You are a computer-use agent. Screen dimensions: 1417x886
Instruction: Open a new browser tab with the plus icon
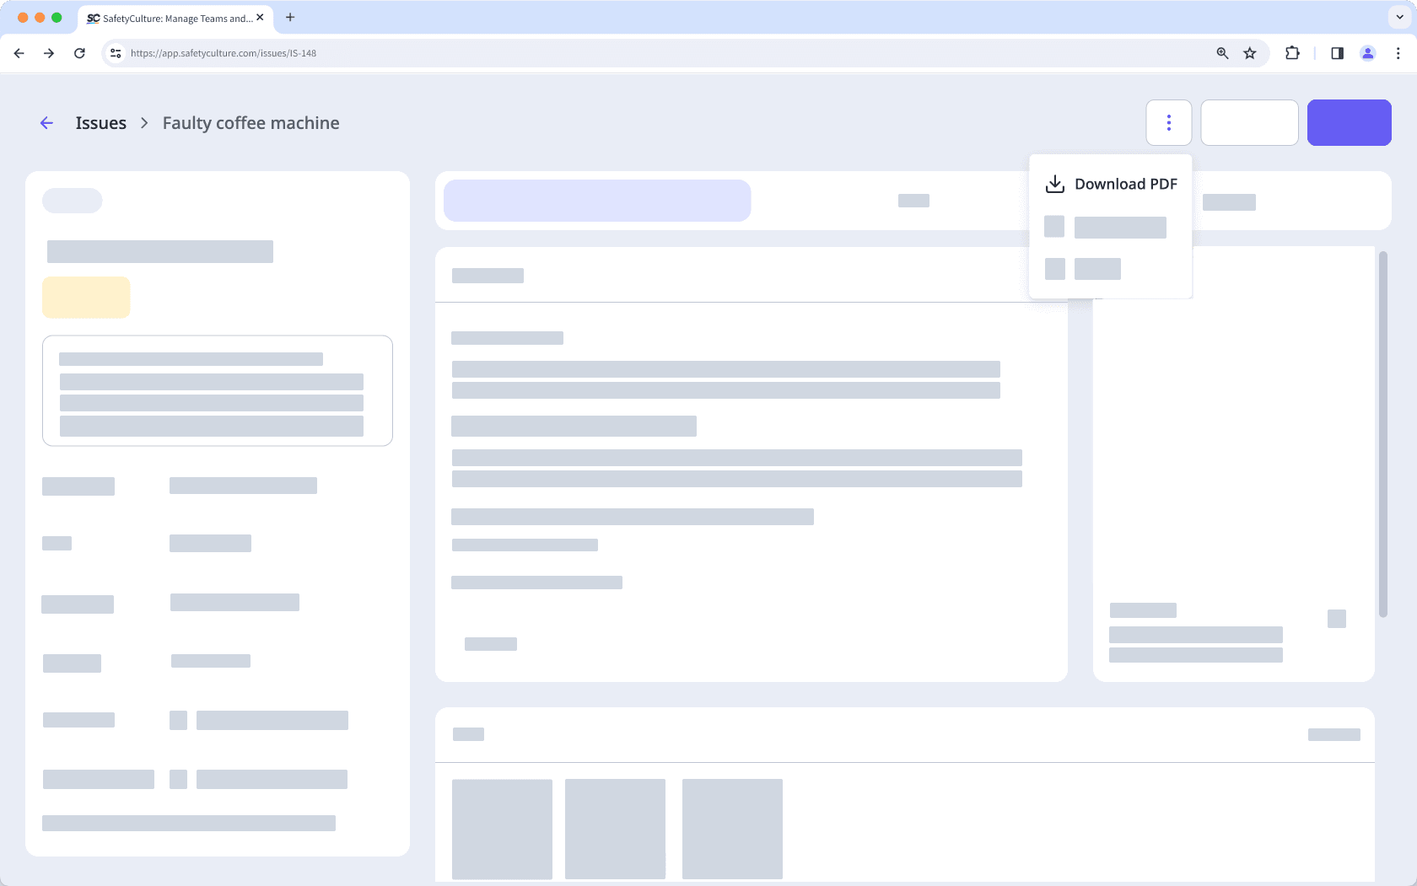(x=291, y=17)
